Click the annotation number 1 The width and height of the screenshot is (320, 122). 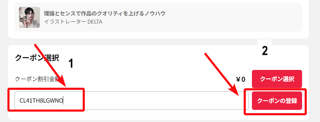point(71,64)
